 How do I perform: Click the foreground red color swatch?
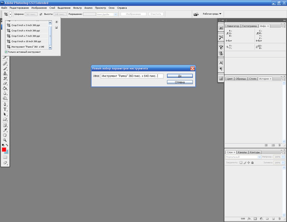tap(4, 150)
